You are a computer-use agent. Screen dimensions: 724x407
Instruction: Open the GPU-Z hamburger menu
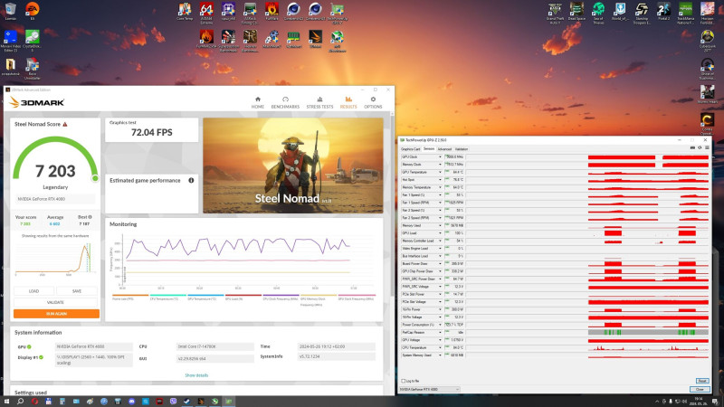click(x=707, y=147)
